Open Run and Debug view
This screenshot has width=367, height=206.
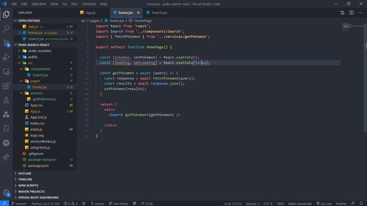6,57
